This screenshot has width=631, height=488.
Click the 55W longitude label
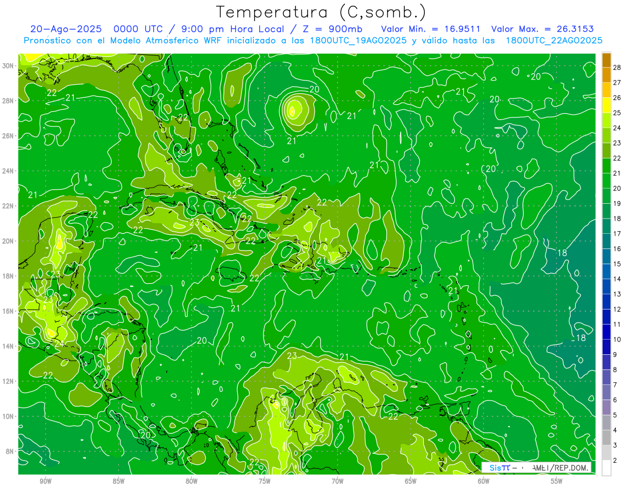(x=557, y=481)
